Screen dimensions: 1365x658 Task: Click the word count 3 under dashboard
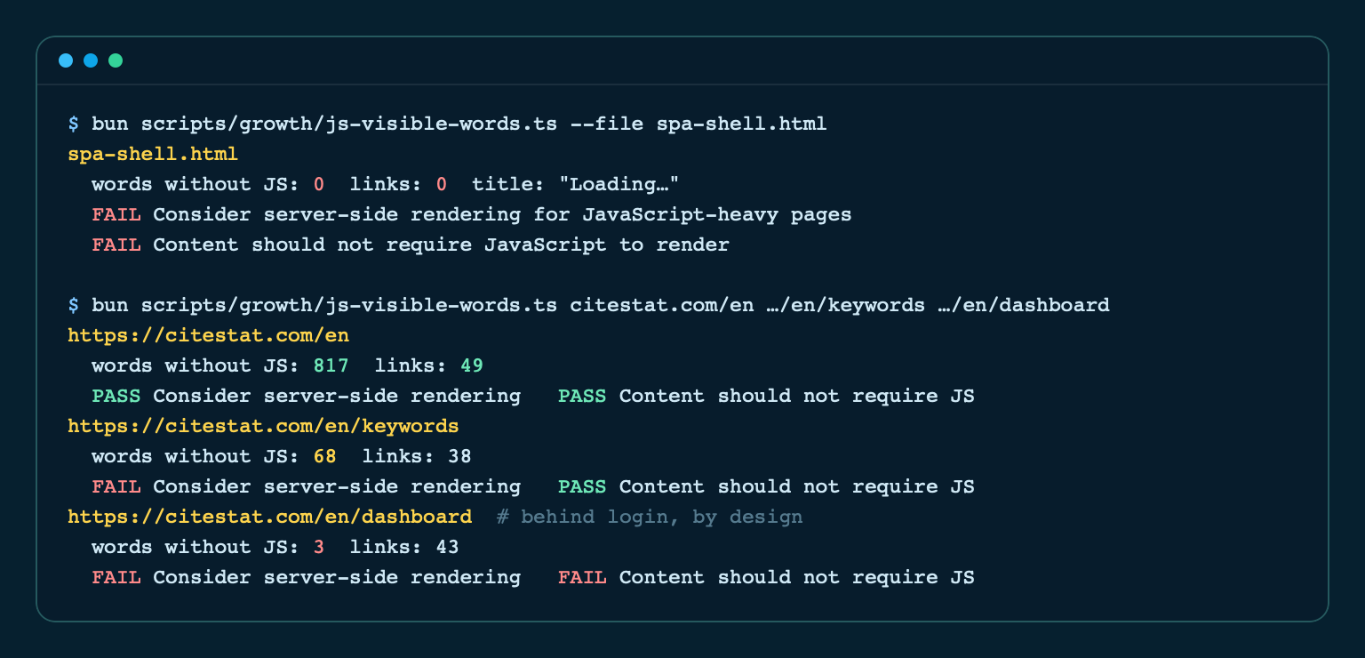pos(318,547)
